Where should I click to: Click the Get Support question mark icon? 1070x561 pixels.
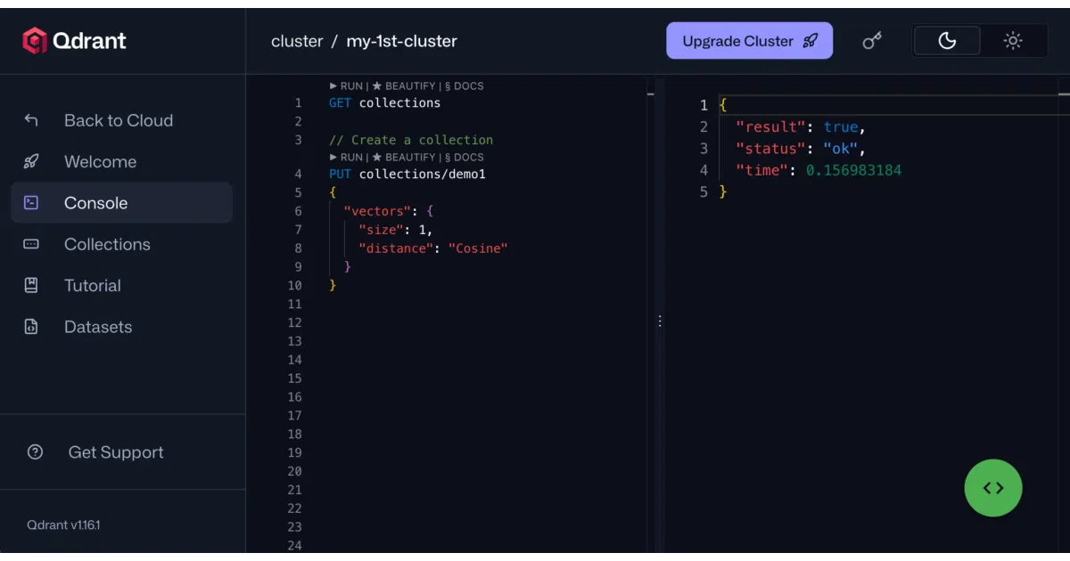[35, 452]
